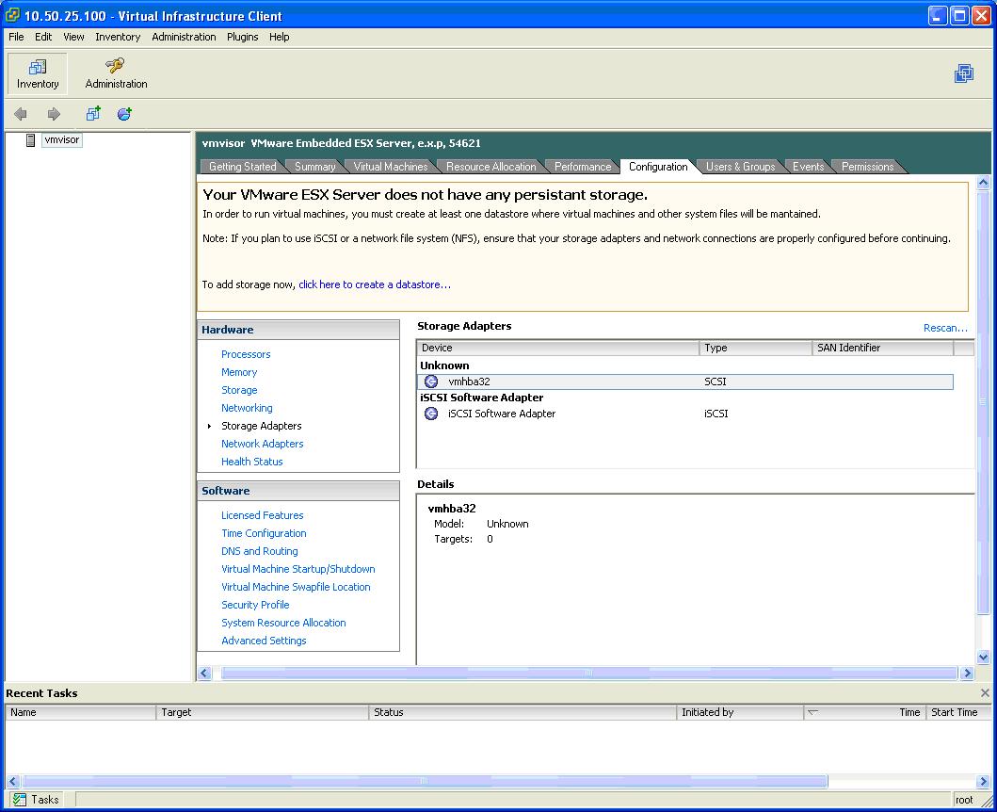Open Network Adapters settings
Viewport: 997px width, 812px height.
click(262, 444)
